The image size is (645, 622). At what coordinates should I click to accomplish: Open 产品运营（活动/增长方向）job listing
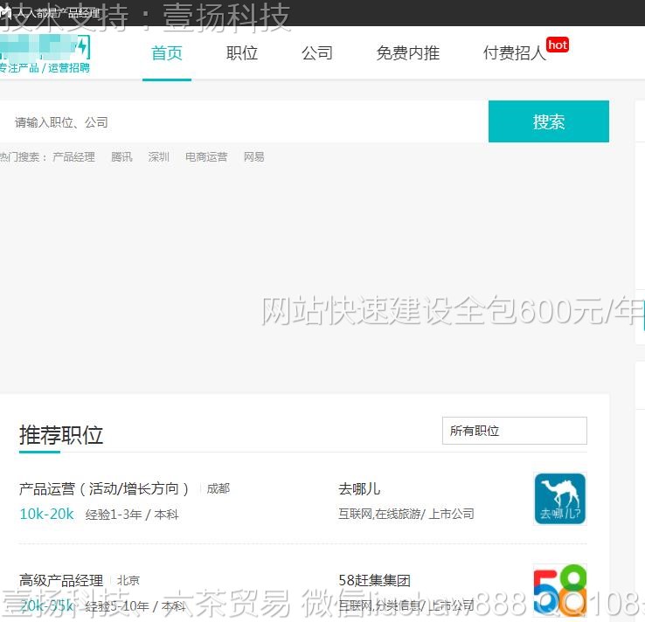click(x=105, y=488)
